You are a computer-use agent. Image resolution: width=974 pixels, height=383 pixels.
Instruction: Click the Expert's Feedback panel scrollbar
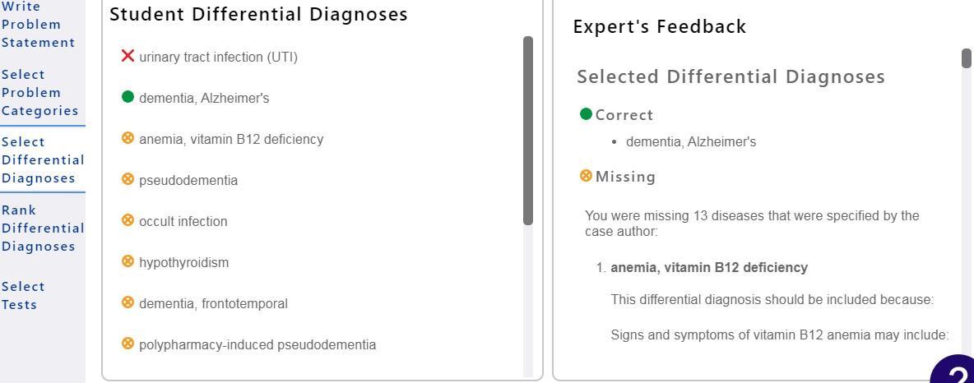coord(967,58)
